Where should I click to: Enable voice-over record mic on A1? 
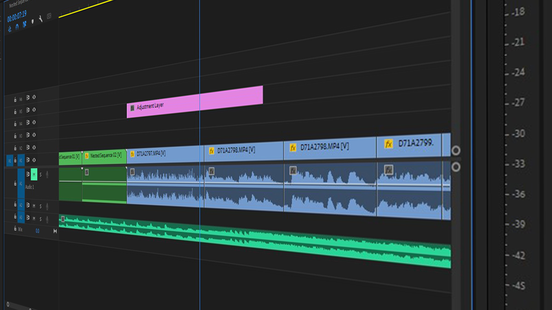[47, 174]
